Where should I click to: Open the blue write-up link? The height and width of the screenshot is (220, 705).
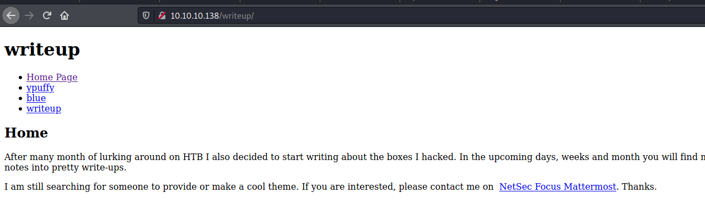(36, 98)
